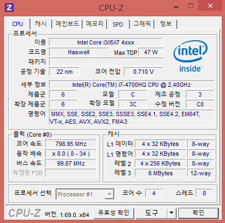Click the CPU-Z purple Z app icon
Screen dimensions: 225x223
(x=9, y=8)
